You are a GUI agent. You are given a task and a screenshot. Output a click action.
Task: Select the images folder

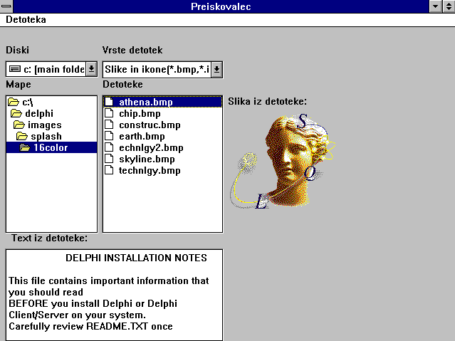coord(52,125)
